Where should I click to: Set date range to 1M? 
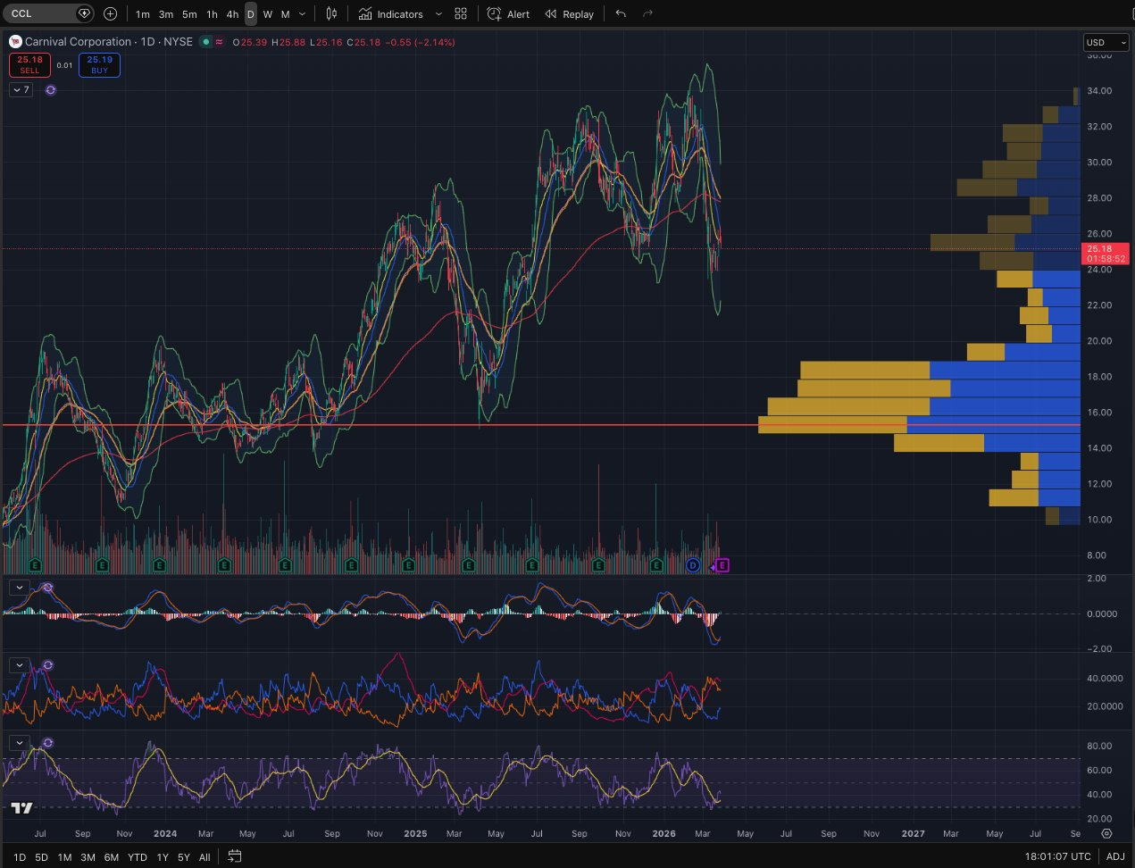click(x=65, y=857)
